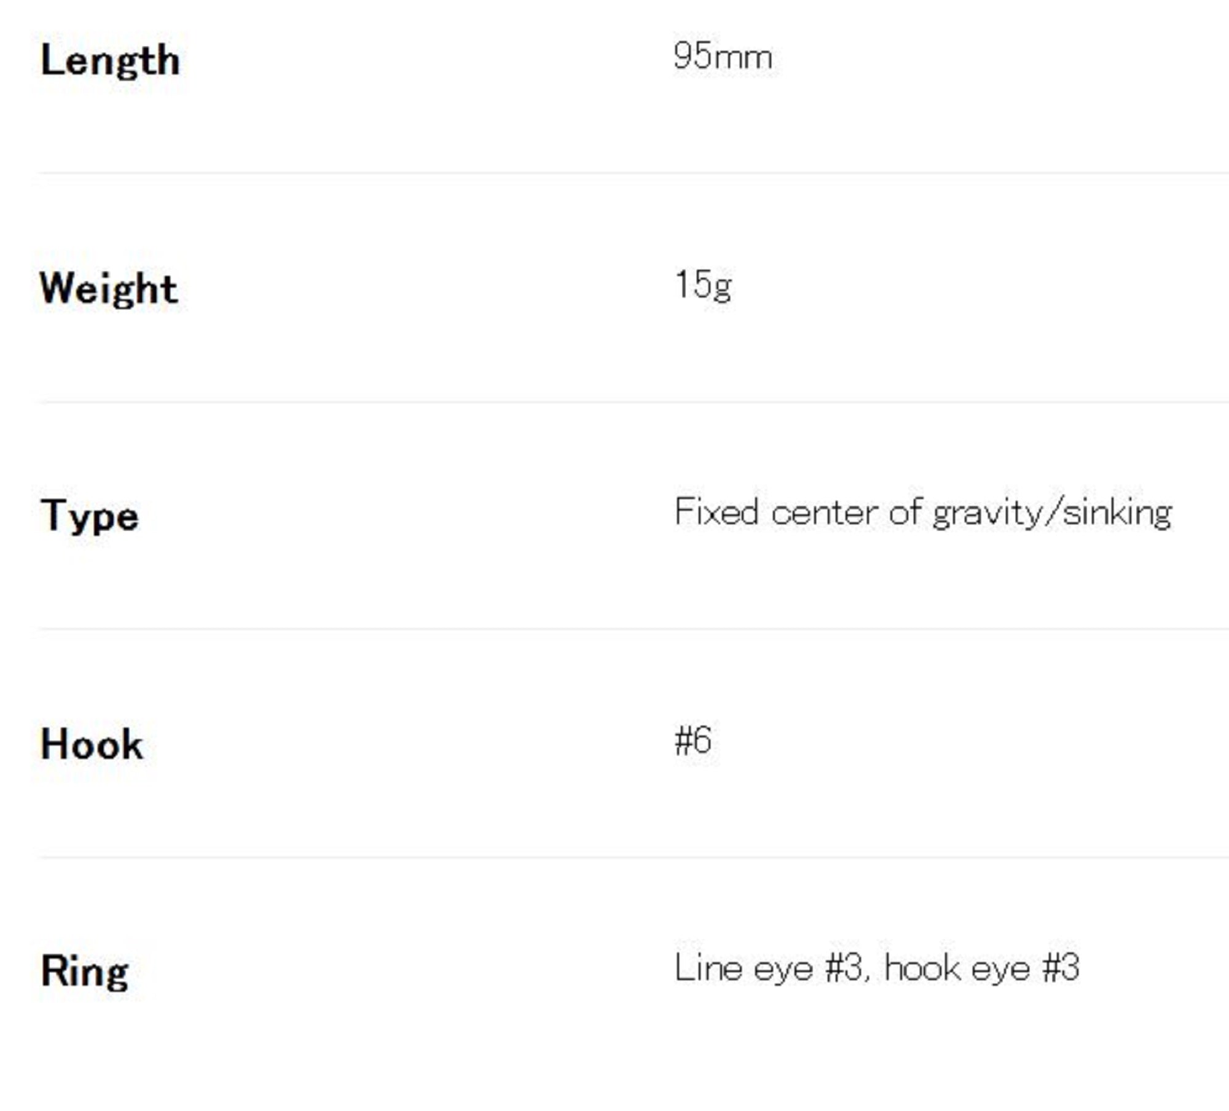Screen dimensions: 1229x1111
Task: Click the #3 after hook eye
Action: 1061,968
